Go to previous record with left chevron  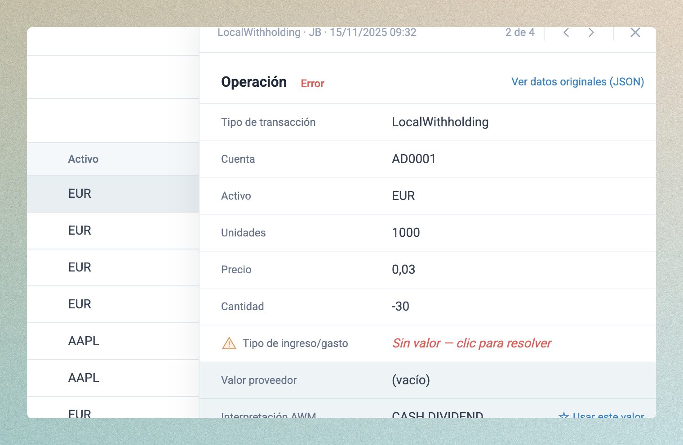[566, 33]
